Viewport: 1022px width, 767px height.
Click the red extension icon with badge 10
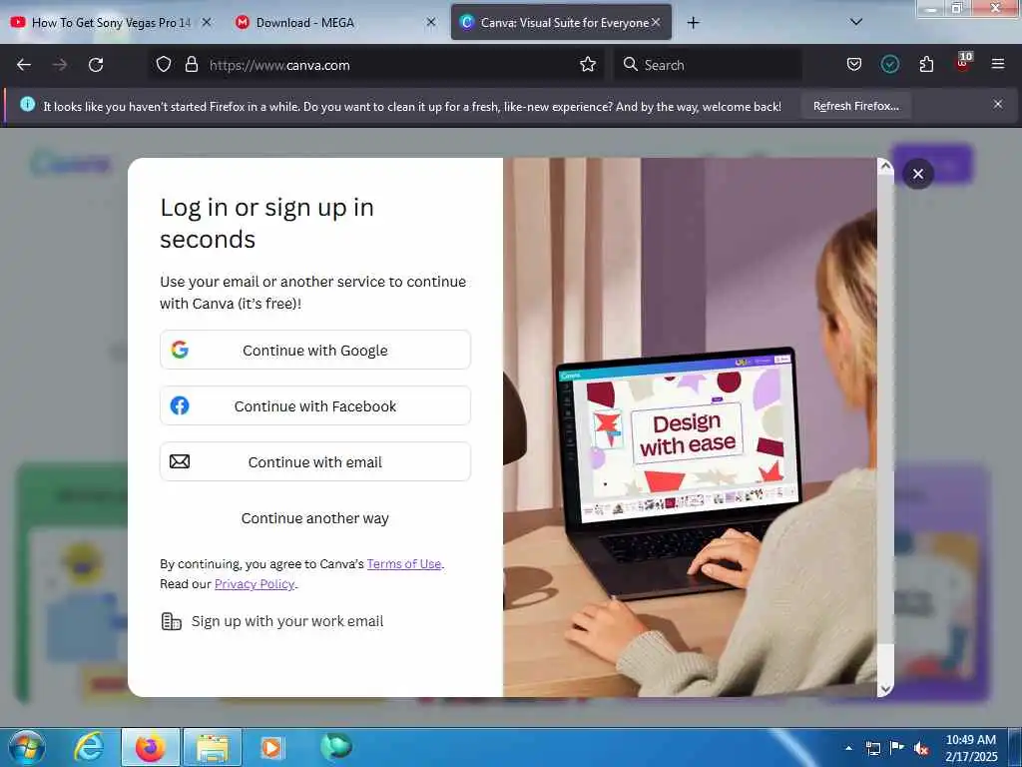click(x=963, y=63)
